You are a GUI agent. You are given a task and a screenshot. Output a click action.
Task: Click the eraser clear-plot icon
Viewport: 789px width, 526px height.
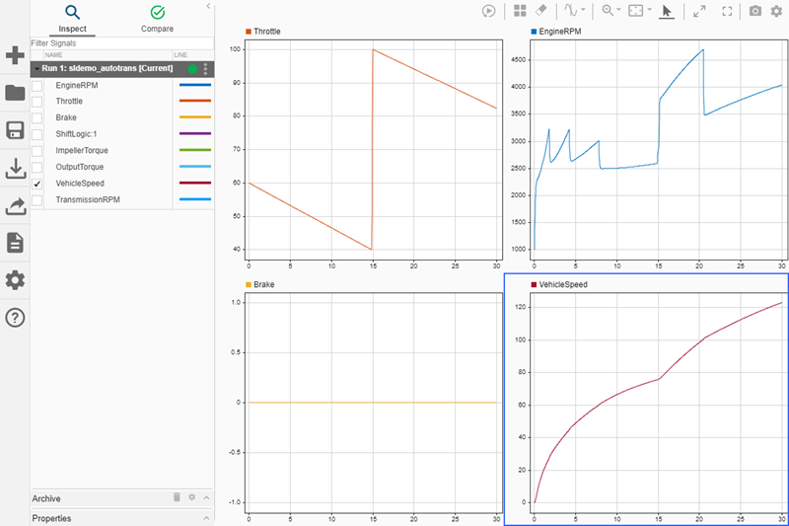tap(540, 10)
